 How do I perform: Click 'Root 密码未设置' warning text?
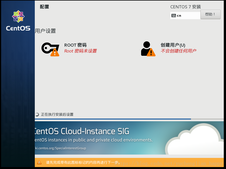(x=80, y=51)
